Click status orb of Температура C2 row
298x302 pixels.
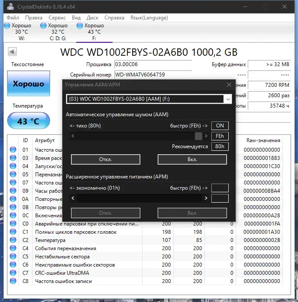point(13,240)
